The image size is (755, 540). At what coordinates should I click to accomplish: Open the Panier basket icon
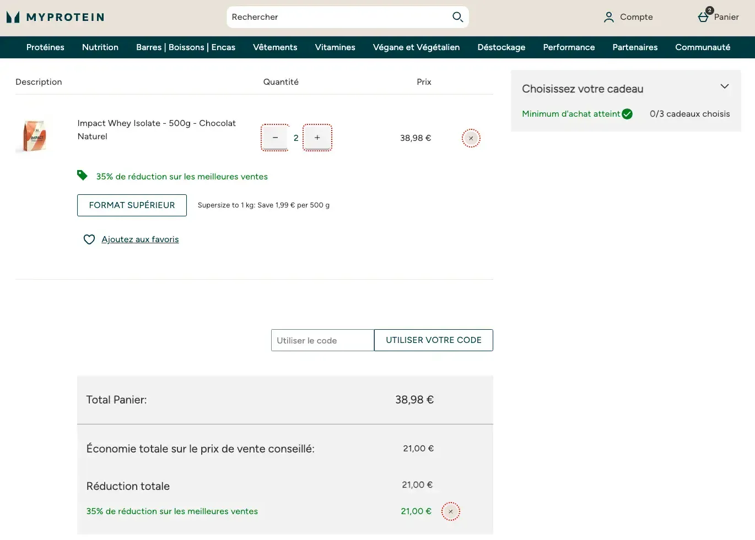pos(704,17)
